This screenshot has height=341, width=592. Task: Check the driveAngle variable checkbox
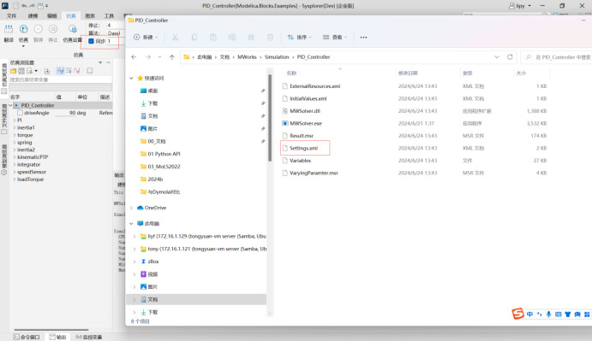[20, 113]
